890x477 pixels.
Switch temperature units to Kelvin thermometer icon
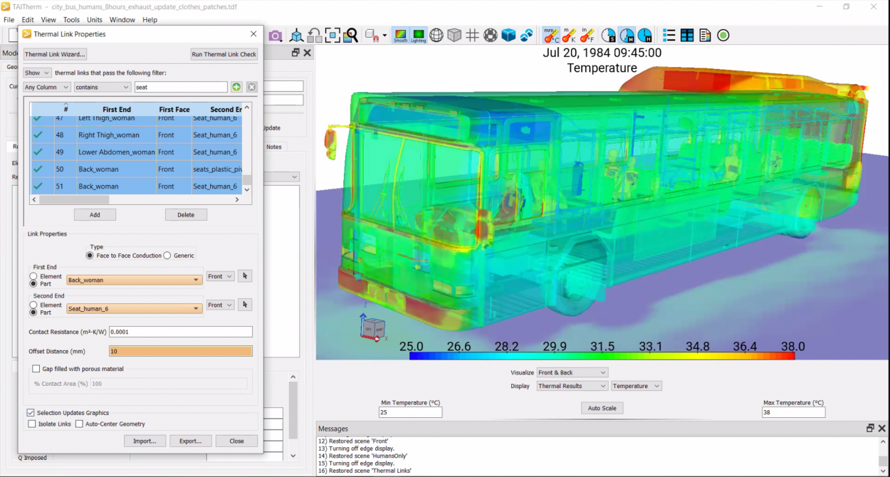pos(569,36)
